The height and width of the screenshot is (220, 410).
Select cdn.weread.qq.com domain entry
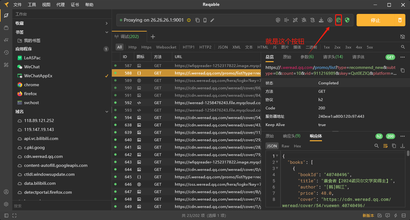[x=62, y=156]
